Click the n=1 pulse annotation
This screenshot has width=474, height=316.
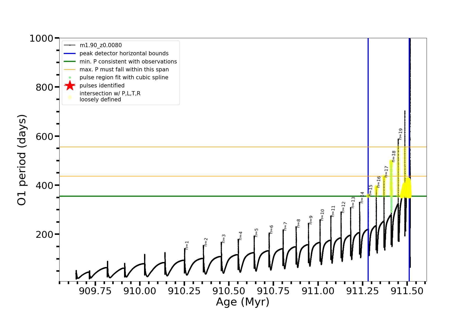point(187,245)
